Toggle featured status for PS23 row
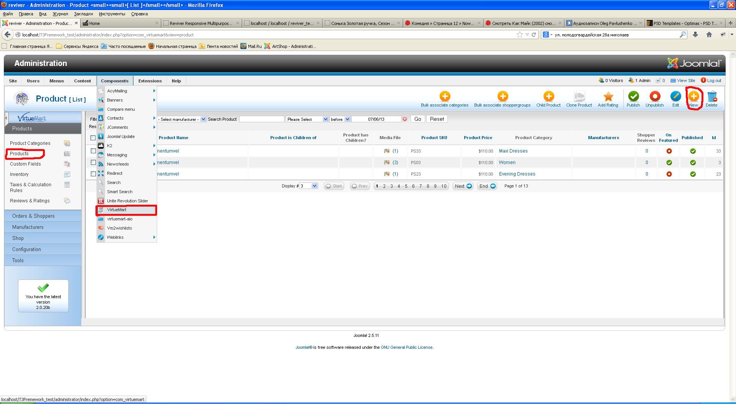The image size is (736, 404). pos(669,174)
